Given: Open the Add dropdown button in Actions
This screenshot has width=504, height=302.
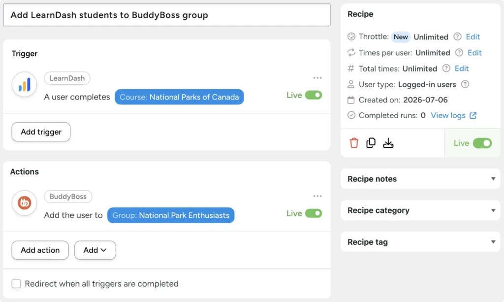Looking at the screenshot, I should tap(95, 250).
